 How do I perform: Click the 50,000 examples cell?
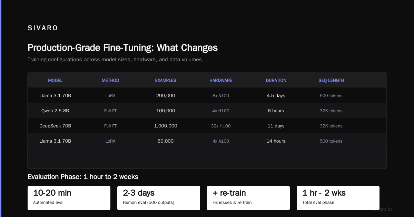[166, 141]
